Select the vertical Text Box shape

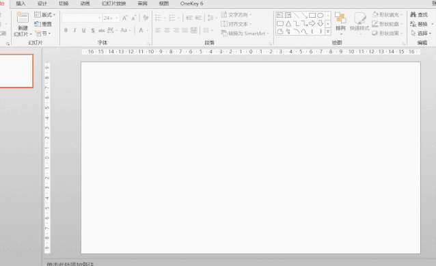coord(288,15)
